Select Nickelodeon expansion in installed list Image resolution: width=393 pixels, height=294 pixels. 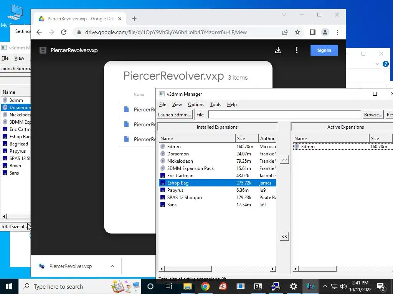pyautogui.click(x=218, y=161)
